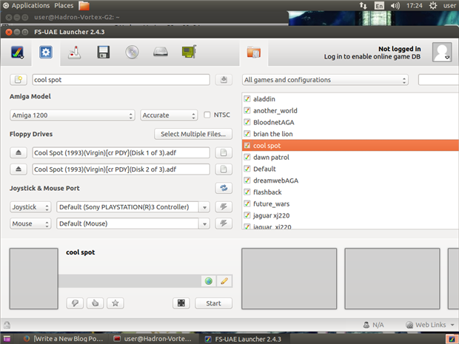
Task: Mark game as favorite with star
Action: 115,303
